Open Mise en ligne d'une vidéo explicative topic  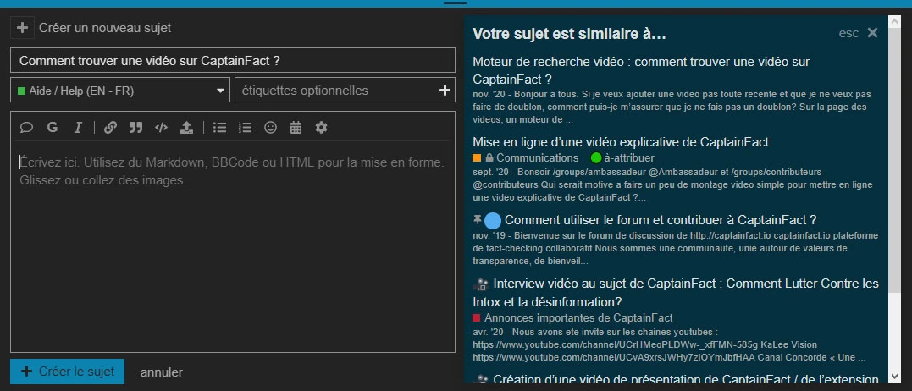point(621,142)
